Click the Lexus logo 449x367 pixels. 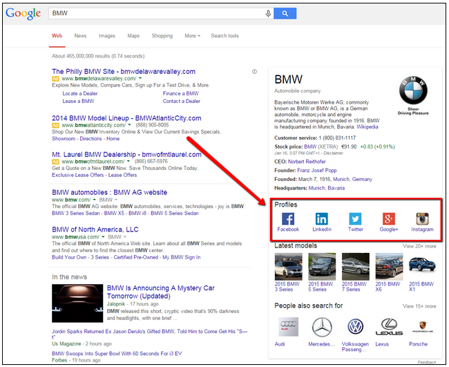pos(389,327)
